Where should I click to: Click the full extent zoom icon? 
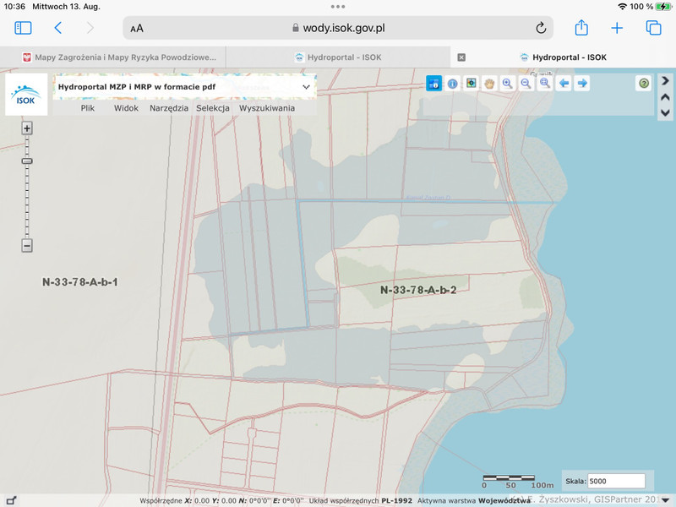(x=545, y=83)
